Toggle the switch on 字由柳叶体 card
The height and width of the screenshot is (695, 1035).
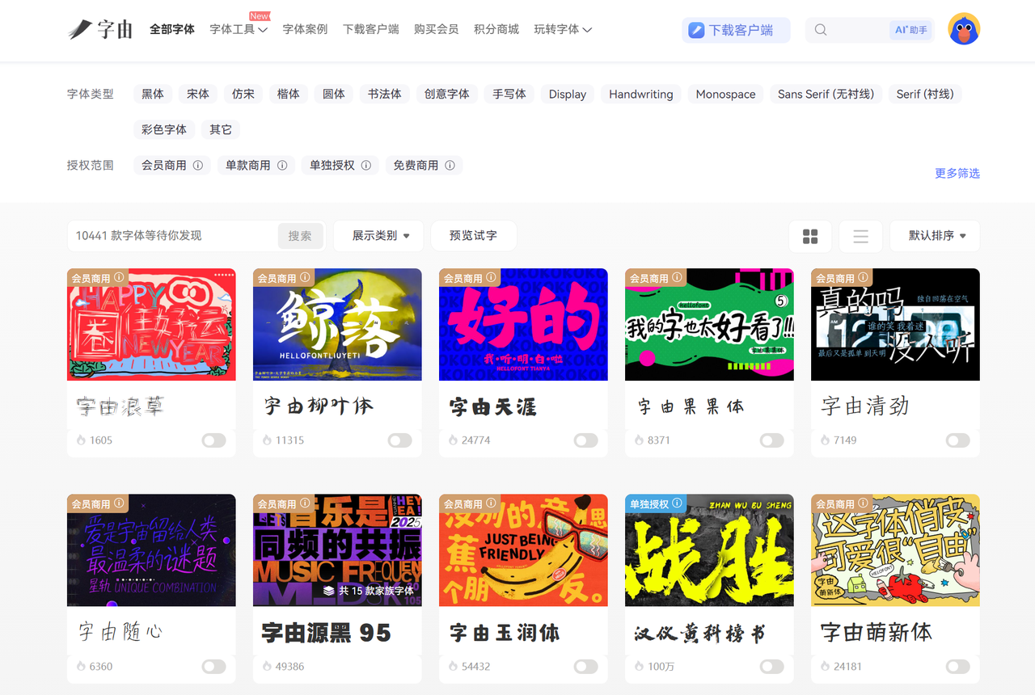(399, 440)
